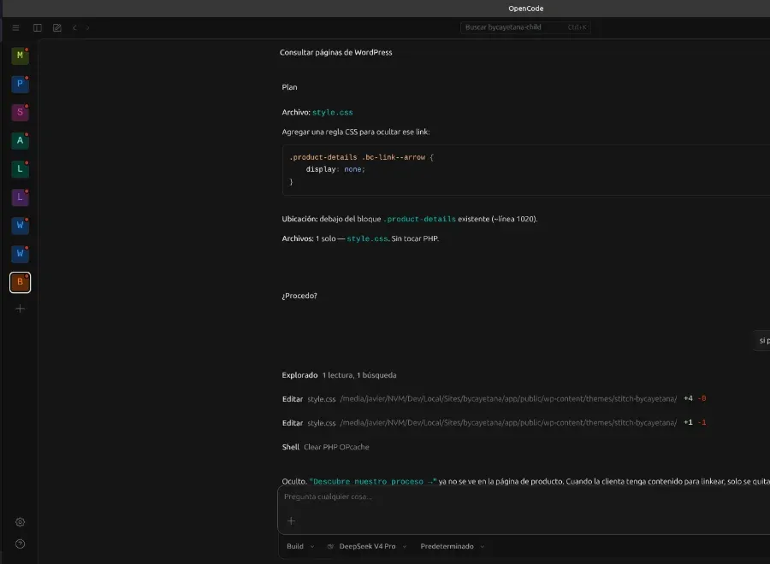Open the DeepSeek V4 Pro model dropdown

[367, 546]
